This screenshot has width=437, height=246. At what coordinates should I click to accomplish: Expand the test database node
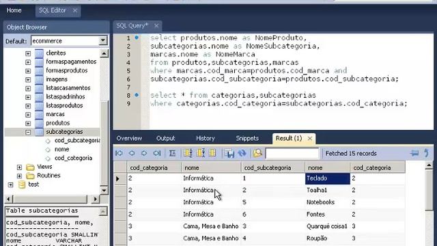(x=11, y=184)
